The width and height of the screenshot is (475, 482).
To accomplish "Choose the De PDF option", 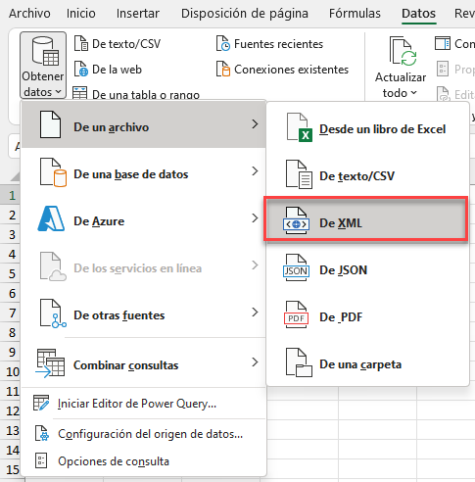I will click(367, 314).
